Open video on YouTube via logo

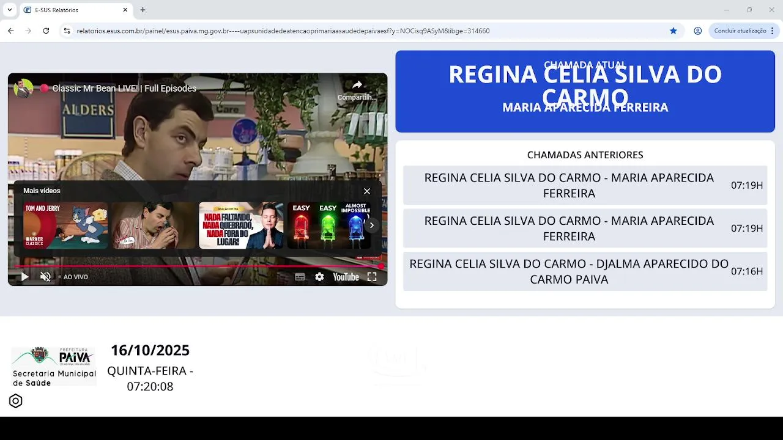point(346,277)
